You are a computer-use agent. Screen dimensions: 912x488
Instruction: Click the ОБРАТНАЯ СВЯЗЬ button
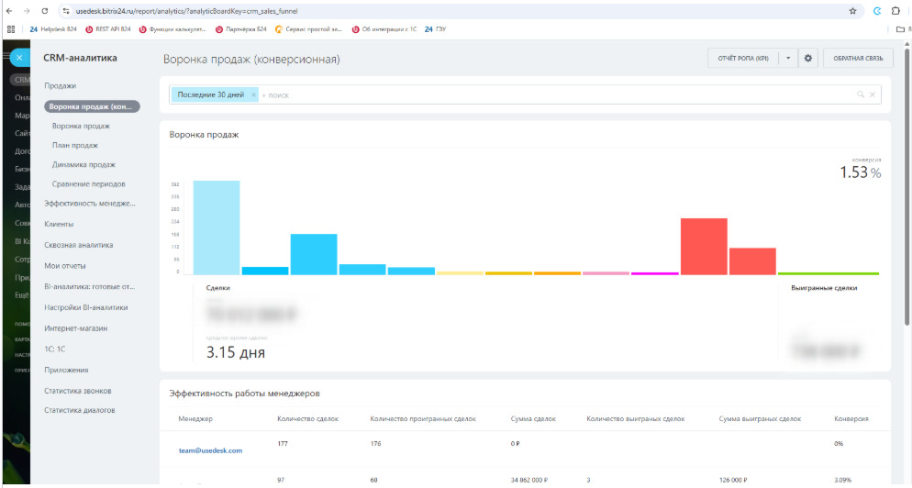pyautogui.click(x=858, y=58)
